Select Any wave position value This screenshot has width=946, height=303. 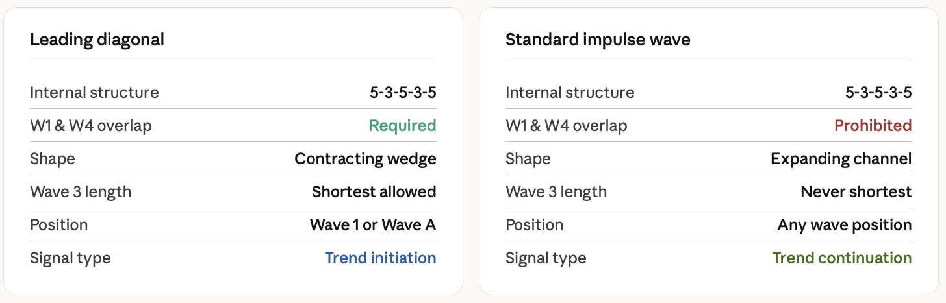(845, 224)
